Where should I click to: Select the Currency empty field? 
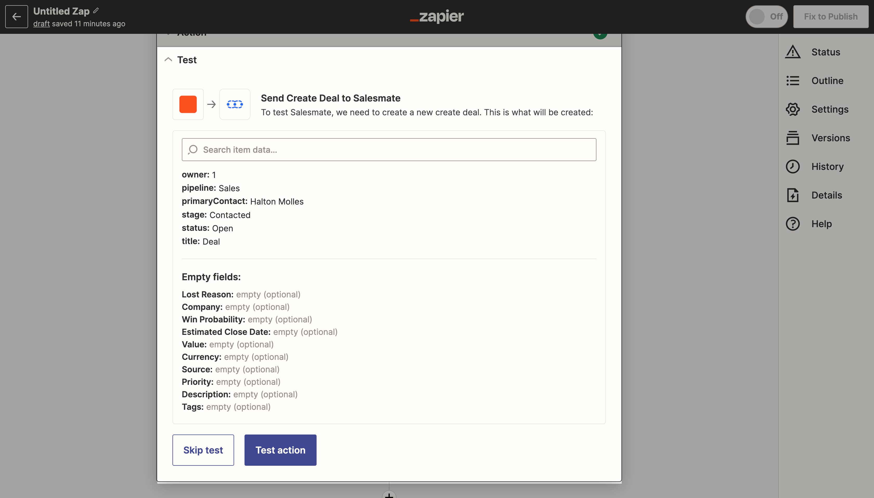pos(235,357)
